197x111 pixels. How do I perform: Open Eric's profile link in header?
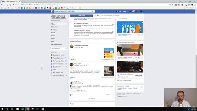119,11
